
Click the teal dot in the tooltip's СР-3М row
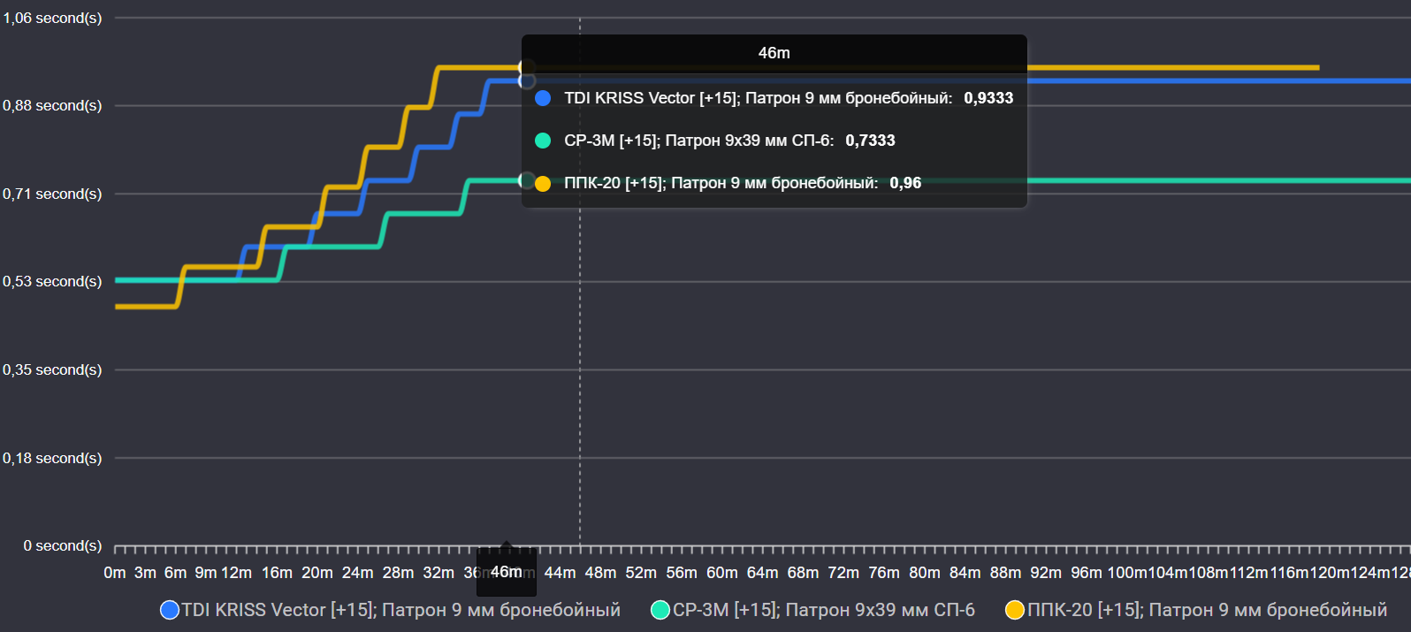click(x=543, y=141)
